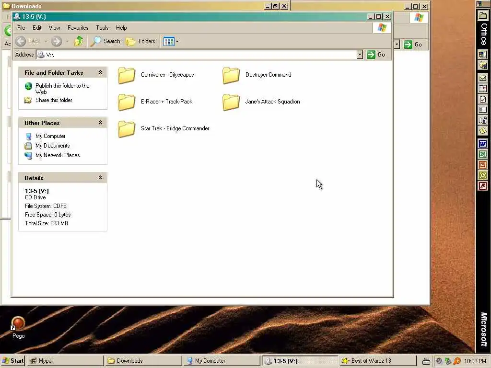Viewport: 491px width, 368px height.
Task: Open My Network Places link
Action: pyautogui.click(x=58, y=155)
